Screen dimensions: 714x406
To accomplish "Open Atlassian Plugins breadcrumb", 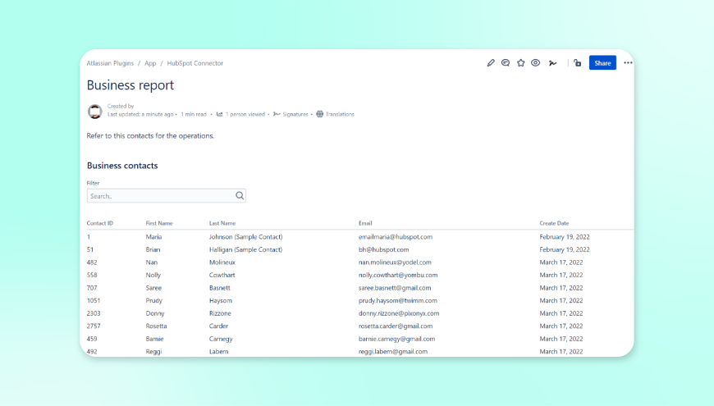I will pos(110,63).
